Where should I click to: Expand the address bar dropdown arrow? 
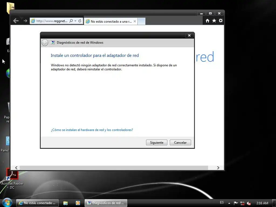click(75, 21)
